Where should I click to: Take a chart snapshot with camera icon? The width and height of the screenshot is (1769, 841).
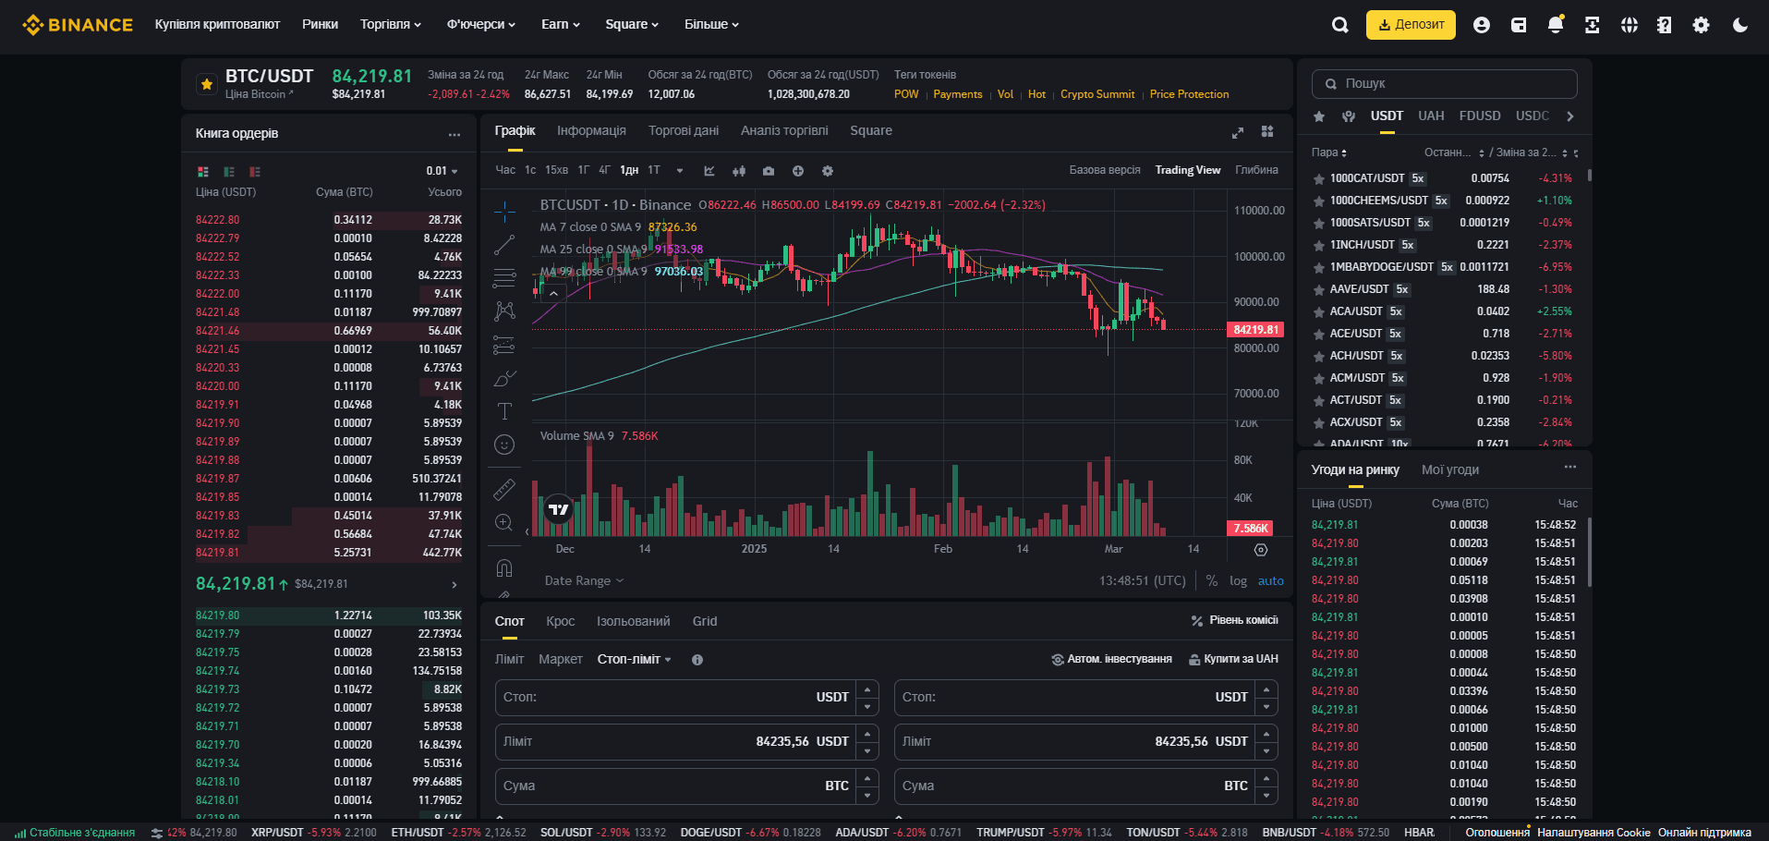click(x=769, y=171)
